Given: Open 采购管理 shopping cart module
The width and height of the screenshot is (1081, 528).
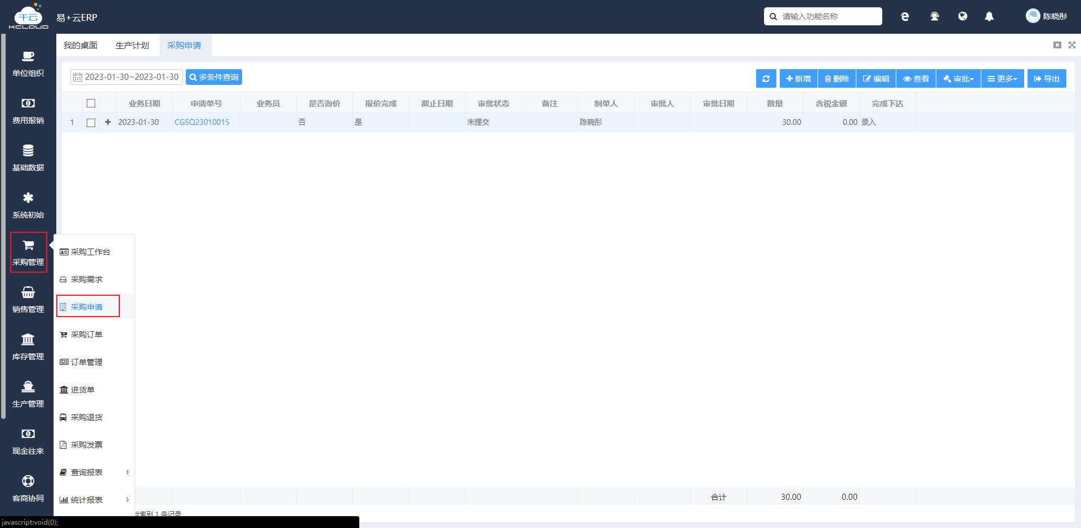Looking at the screenshot, I should coord(28,252).
